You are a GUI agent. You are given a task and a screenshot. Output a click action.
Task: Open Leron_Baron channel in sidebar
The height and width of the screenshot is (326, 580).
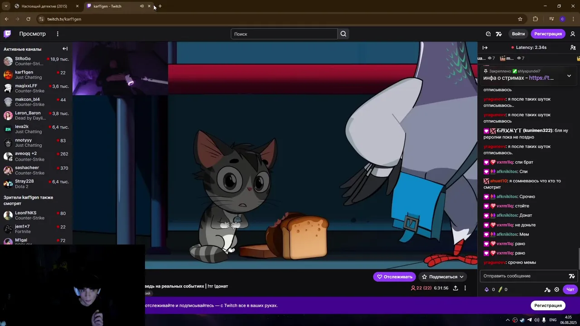click(x=36, y=115)
